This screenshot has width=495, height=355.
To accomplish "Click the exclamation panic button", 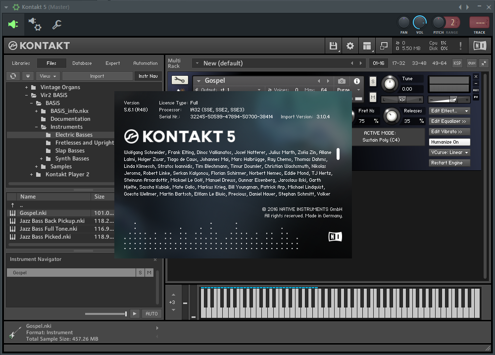I will [460, 46].
